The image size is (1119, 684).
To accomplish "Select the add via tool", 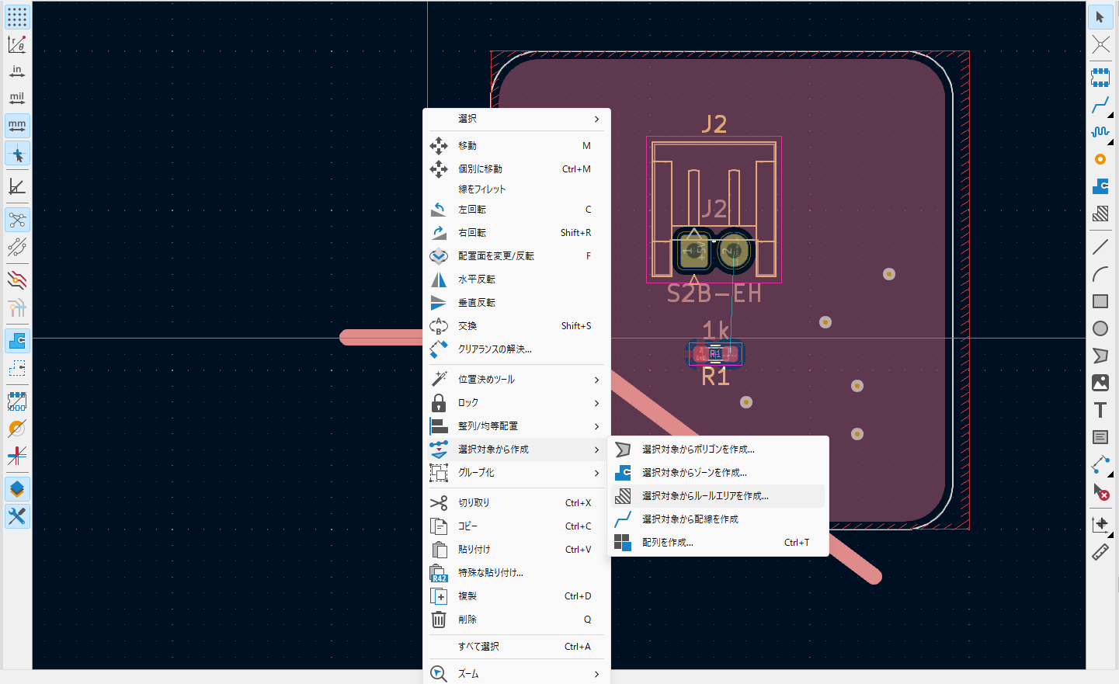I will pyautogui.click(x=1100, y=159).
